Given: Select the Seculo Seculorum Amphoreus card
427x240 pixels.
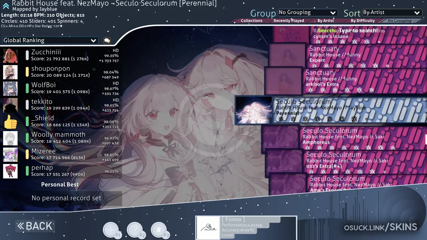Looking at the screenshot, I should tap(344, 137).
